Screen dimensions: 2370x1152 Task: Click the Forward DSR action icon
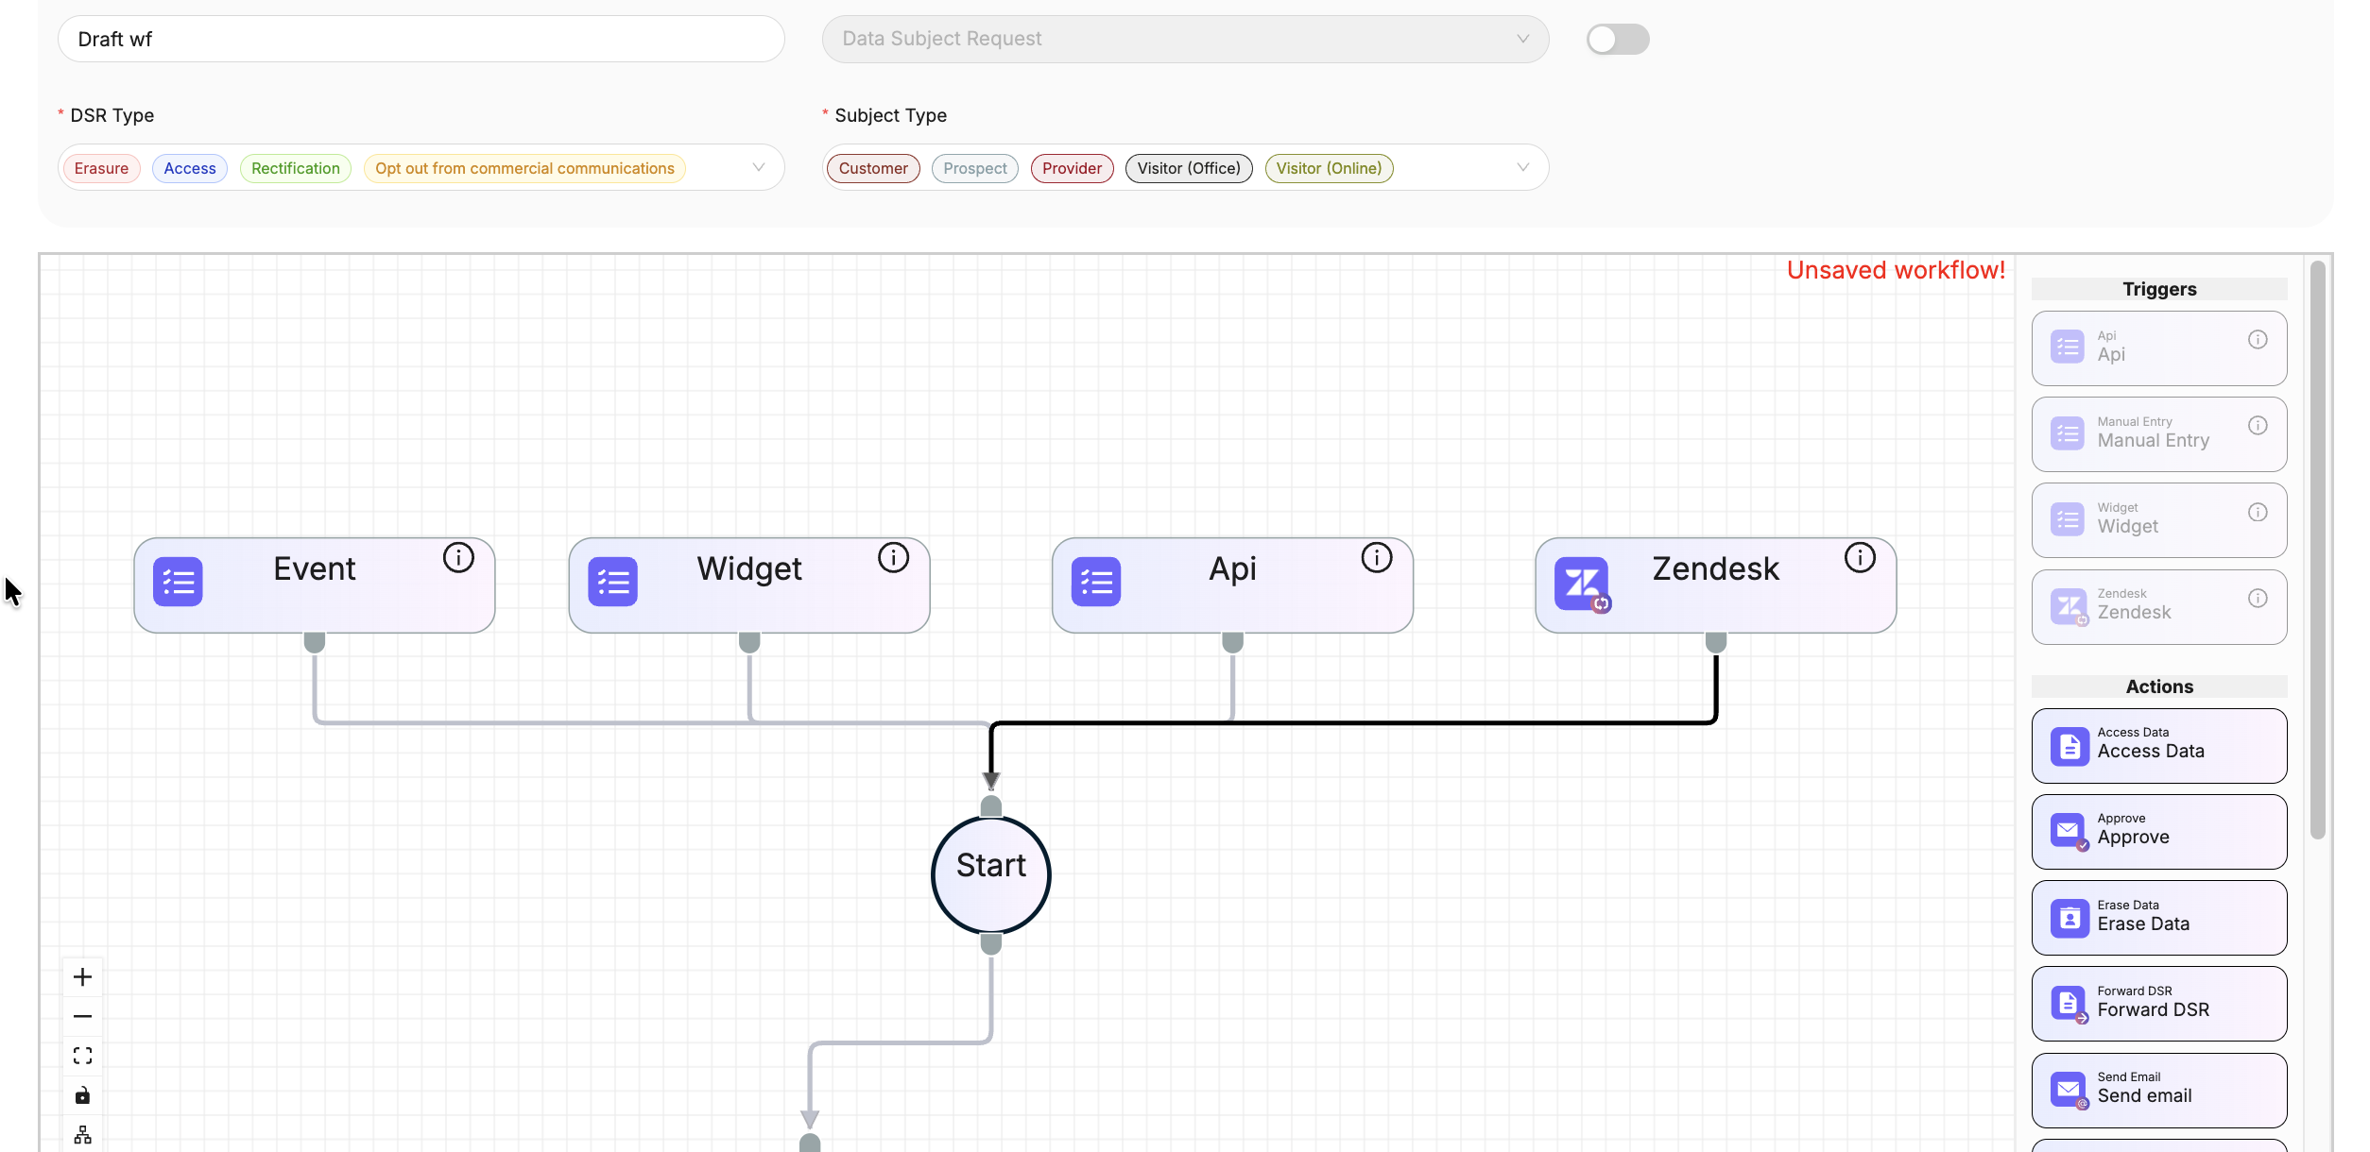pos(2069,1004)
